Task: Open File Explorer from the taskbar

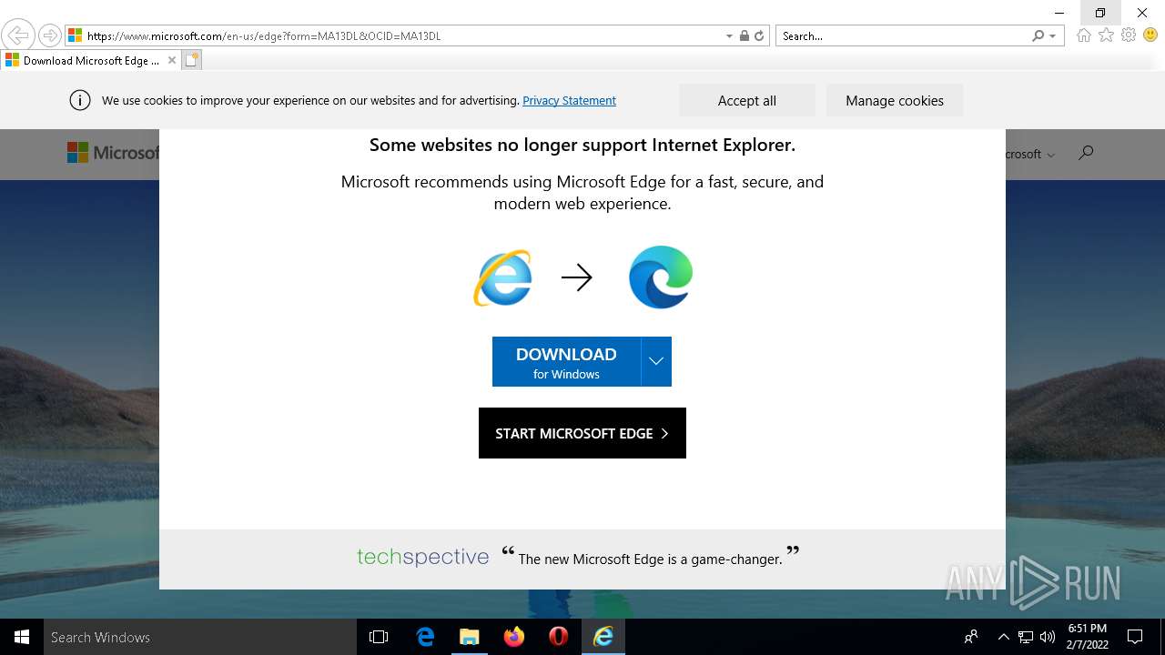Action: coord(470,637)
